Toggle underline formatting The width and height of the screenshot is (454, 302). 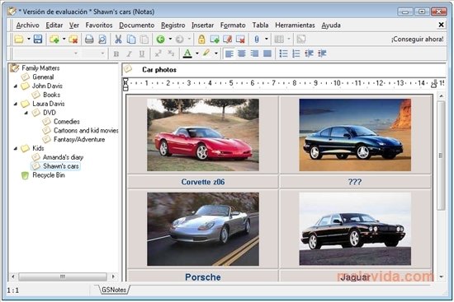pos(142,53)
